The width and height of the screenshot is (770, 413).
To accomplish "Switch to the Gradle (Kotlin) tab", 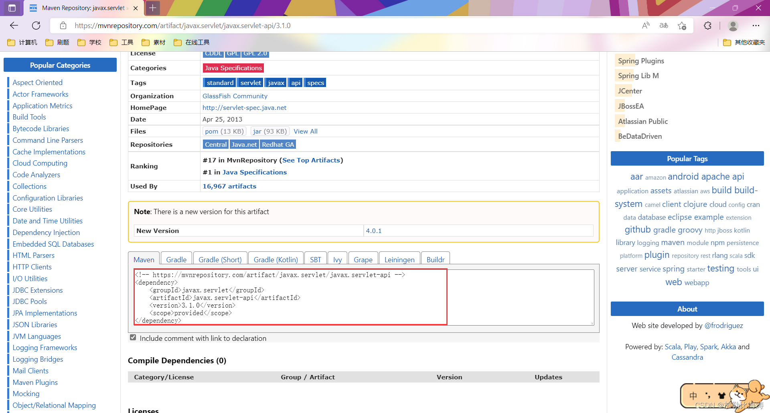I will [x=276, y=259].
